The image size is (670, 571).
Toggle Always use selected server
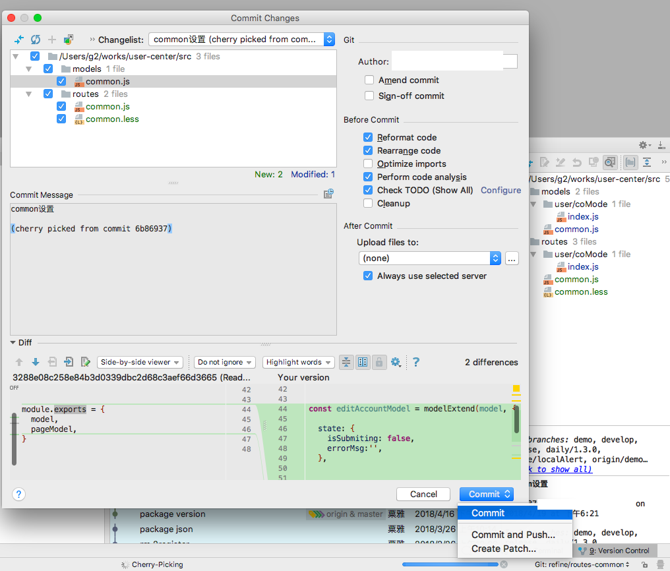368,276
